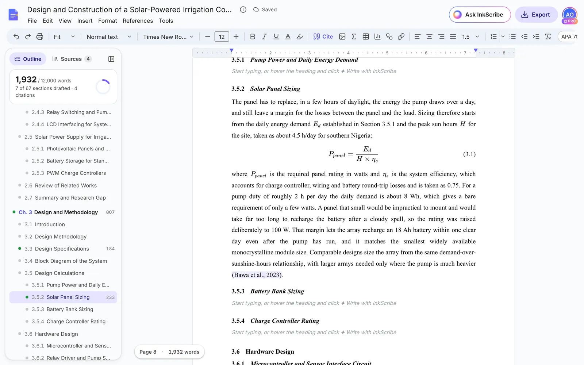Go to 3.5.3 Battery Bank Sizing in outline
The height and width of the screenshot is (365, 584).
[x=63, y=309]
